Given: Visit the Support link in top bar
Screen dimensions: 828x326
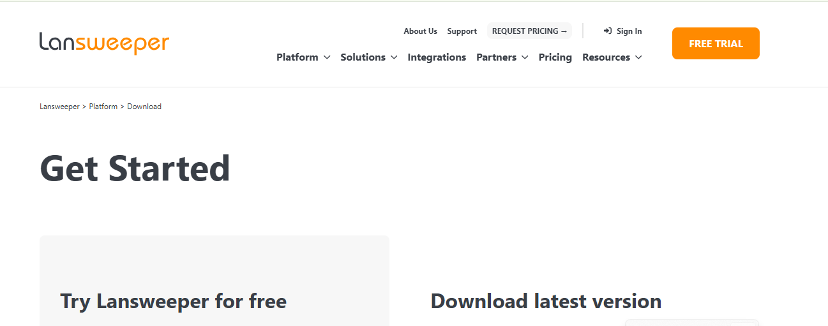Looking at the screenshot, I should click(462, 31).
